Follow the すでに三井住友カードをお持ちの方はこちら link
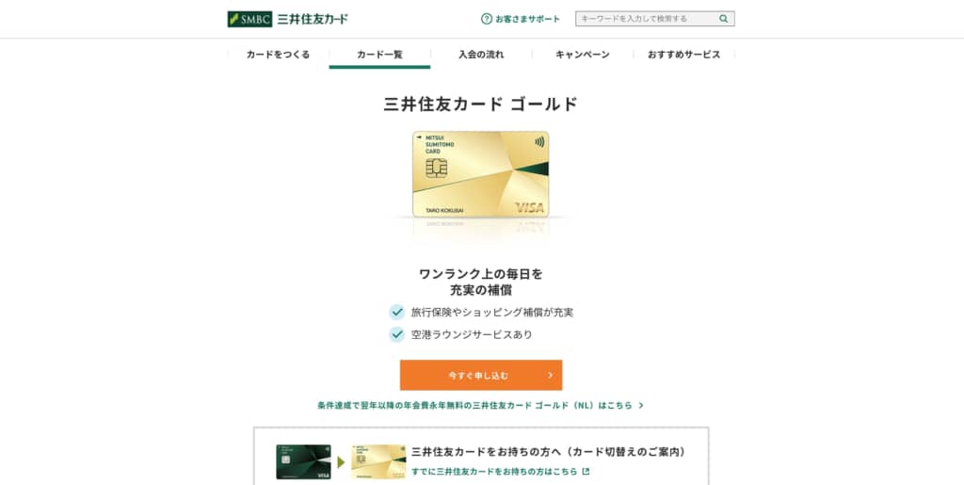The width and height of the screenshot is (964, 485). coord(494,472)
